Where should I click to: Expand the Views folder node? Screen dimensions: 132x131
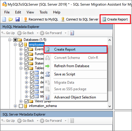21,101
